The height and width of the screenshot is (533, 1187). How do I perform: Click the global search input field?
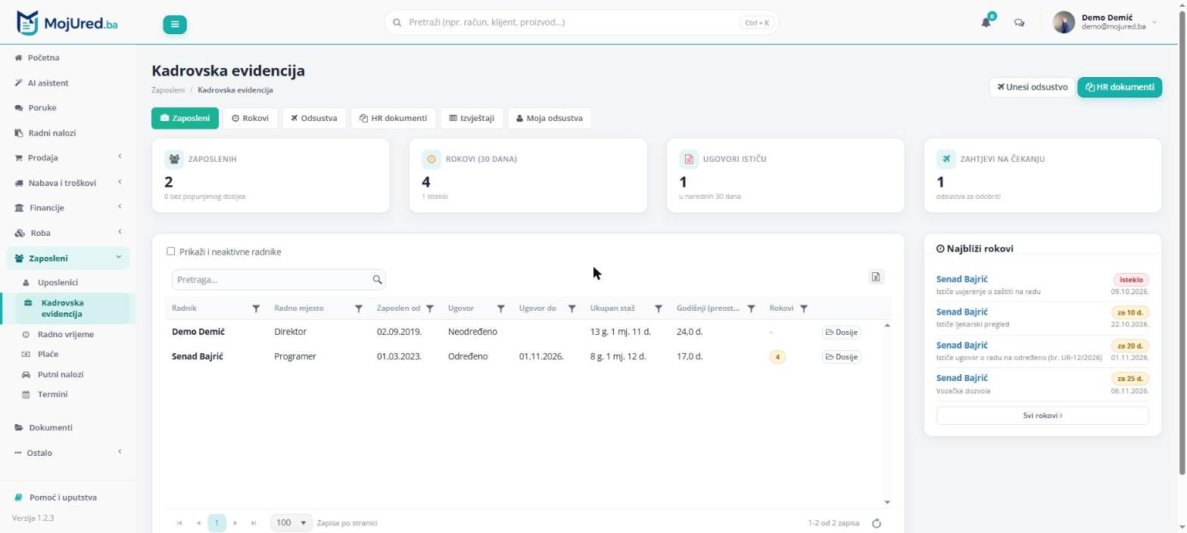click(581, 22)
